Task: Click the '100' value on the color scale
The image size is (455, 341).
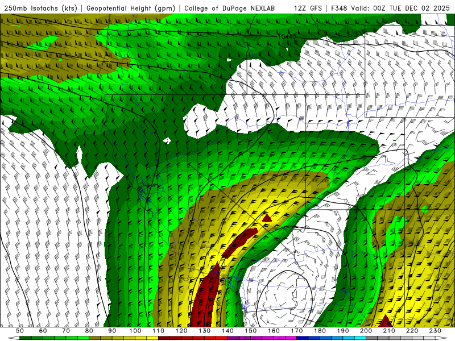Action: point(135,331)
